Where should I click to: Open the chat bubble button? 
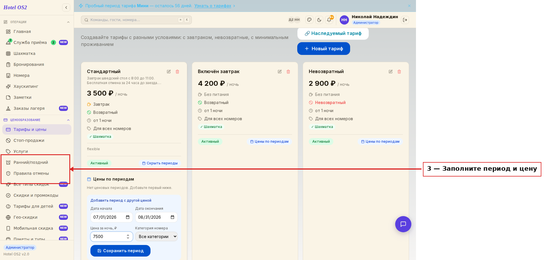pyautogui.click(x=403, y=224)
